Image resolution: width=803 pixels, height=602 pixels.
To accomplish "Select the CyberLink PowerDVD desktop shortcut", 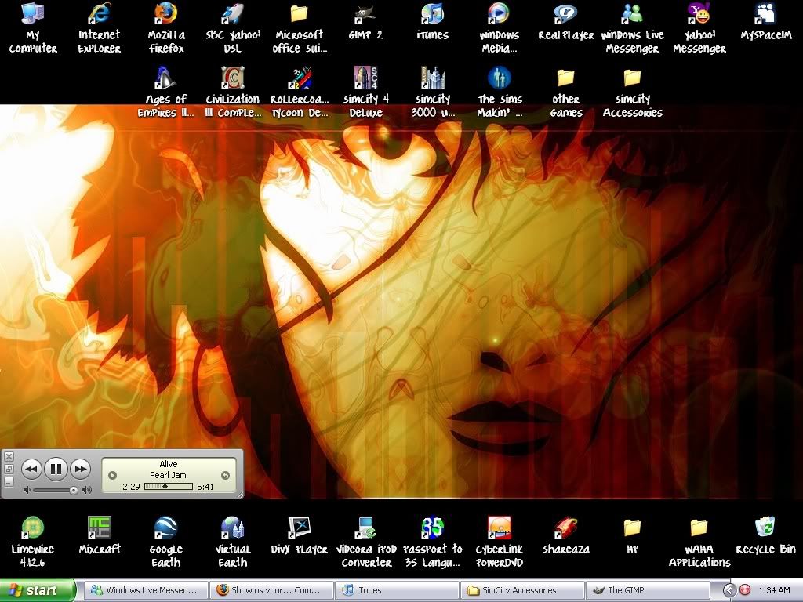I will (x=500, y=542).
